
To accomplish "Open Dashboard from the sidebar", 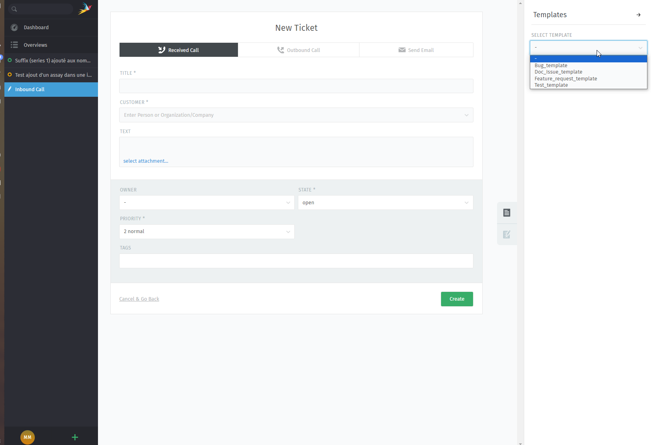I will [x=51, y=28].
